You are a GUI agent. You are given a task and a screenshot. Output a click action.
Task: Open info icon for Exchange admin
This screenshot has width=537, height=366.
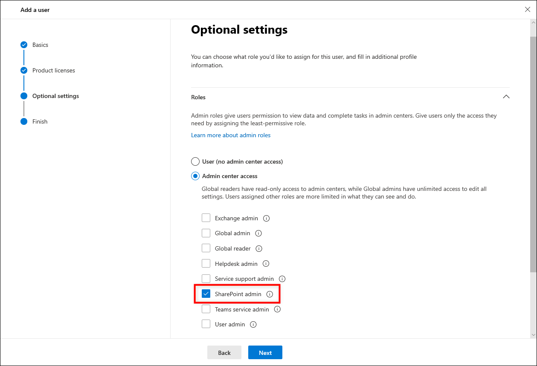point(267,218)
